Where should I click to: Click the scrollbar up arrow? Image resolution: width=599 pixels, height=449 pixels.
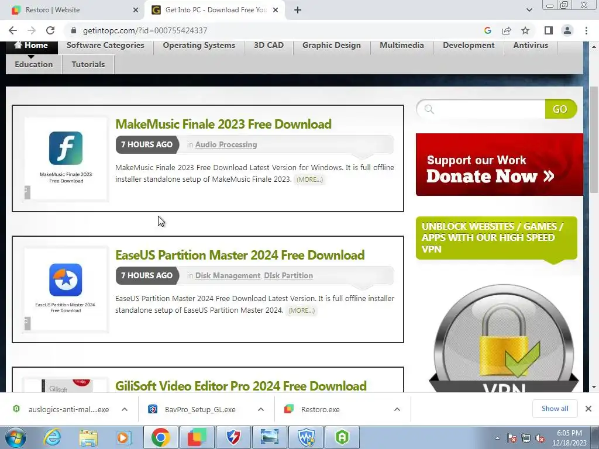[x=594, y=47]
